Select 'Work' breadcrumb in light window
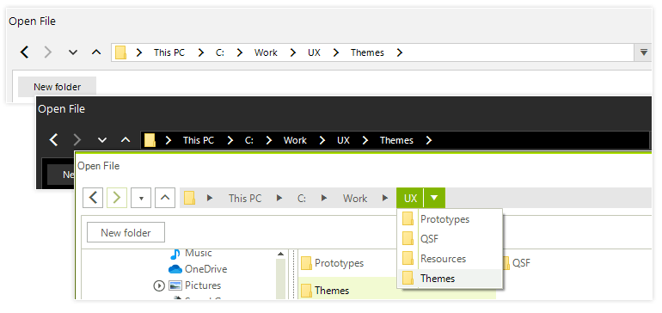Image resolution: width=662 pixels, height=313 pixels. [266, 52]
